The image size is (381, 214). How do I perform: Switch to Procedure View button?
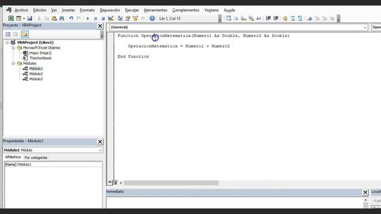tap(110, 182)
